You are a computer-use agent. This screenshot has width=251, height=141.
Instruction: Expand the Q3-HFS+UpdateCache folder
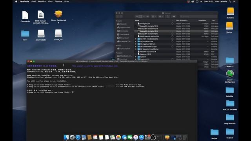coord(136,39)
